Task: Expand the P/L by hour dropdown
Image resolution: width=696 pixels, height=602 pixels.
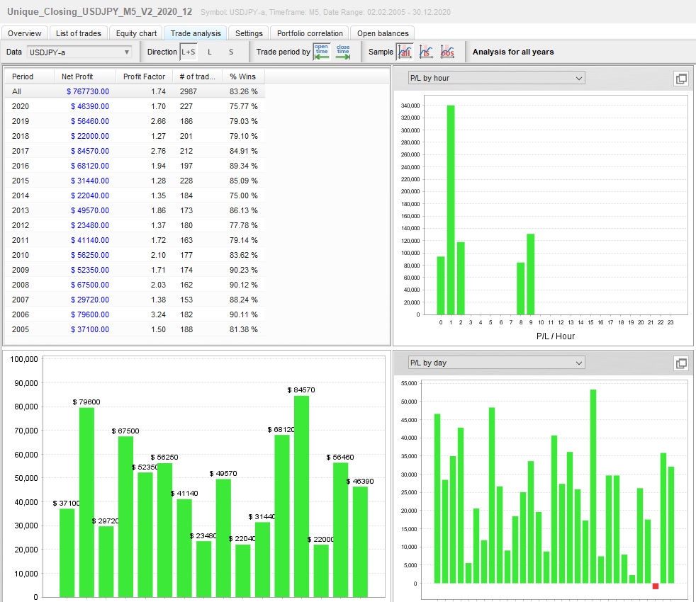Action: [x=495, y=78]
